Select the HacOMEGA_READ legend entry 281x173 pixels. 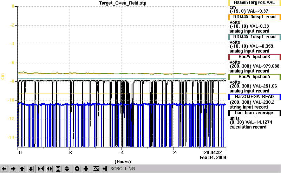click(254, 97)
